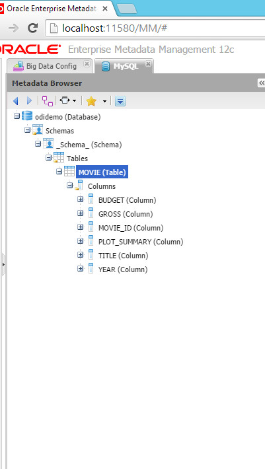Select PLOT_SUMMARY (Column) label

click(x=141, y=242)
